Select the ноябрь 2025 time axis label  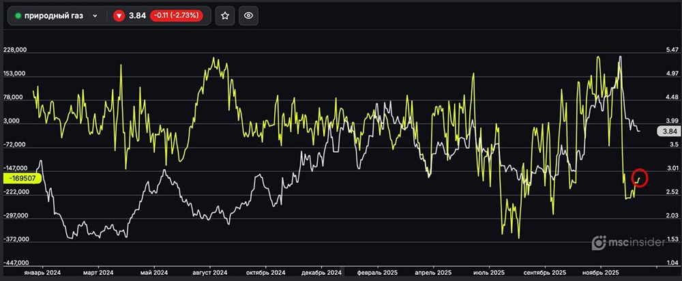pyautogui.click(x=601, y=273)
